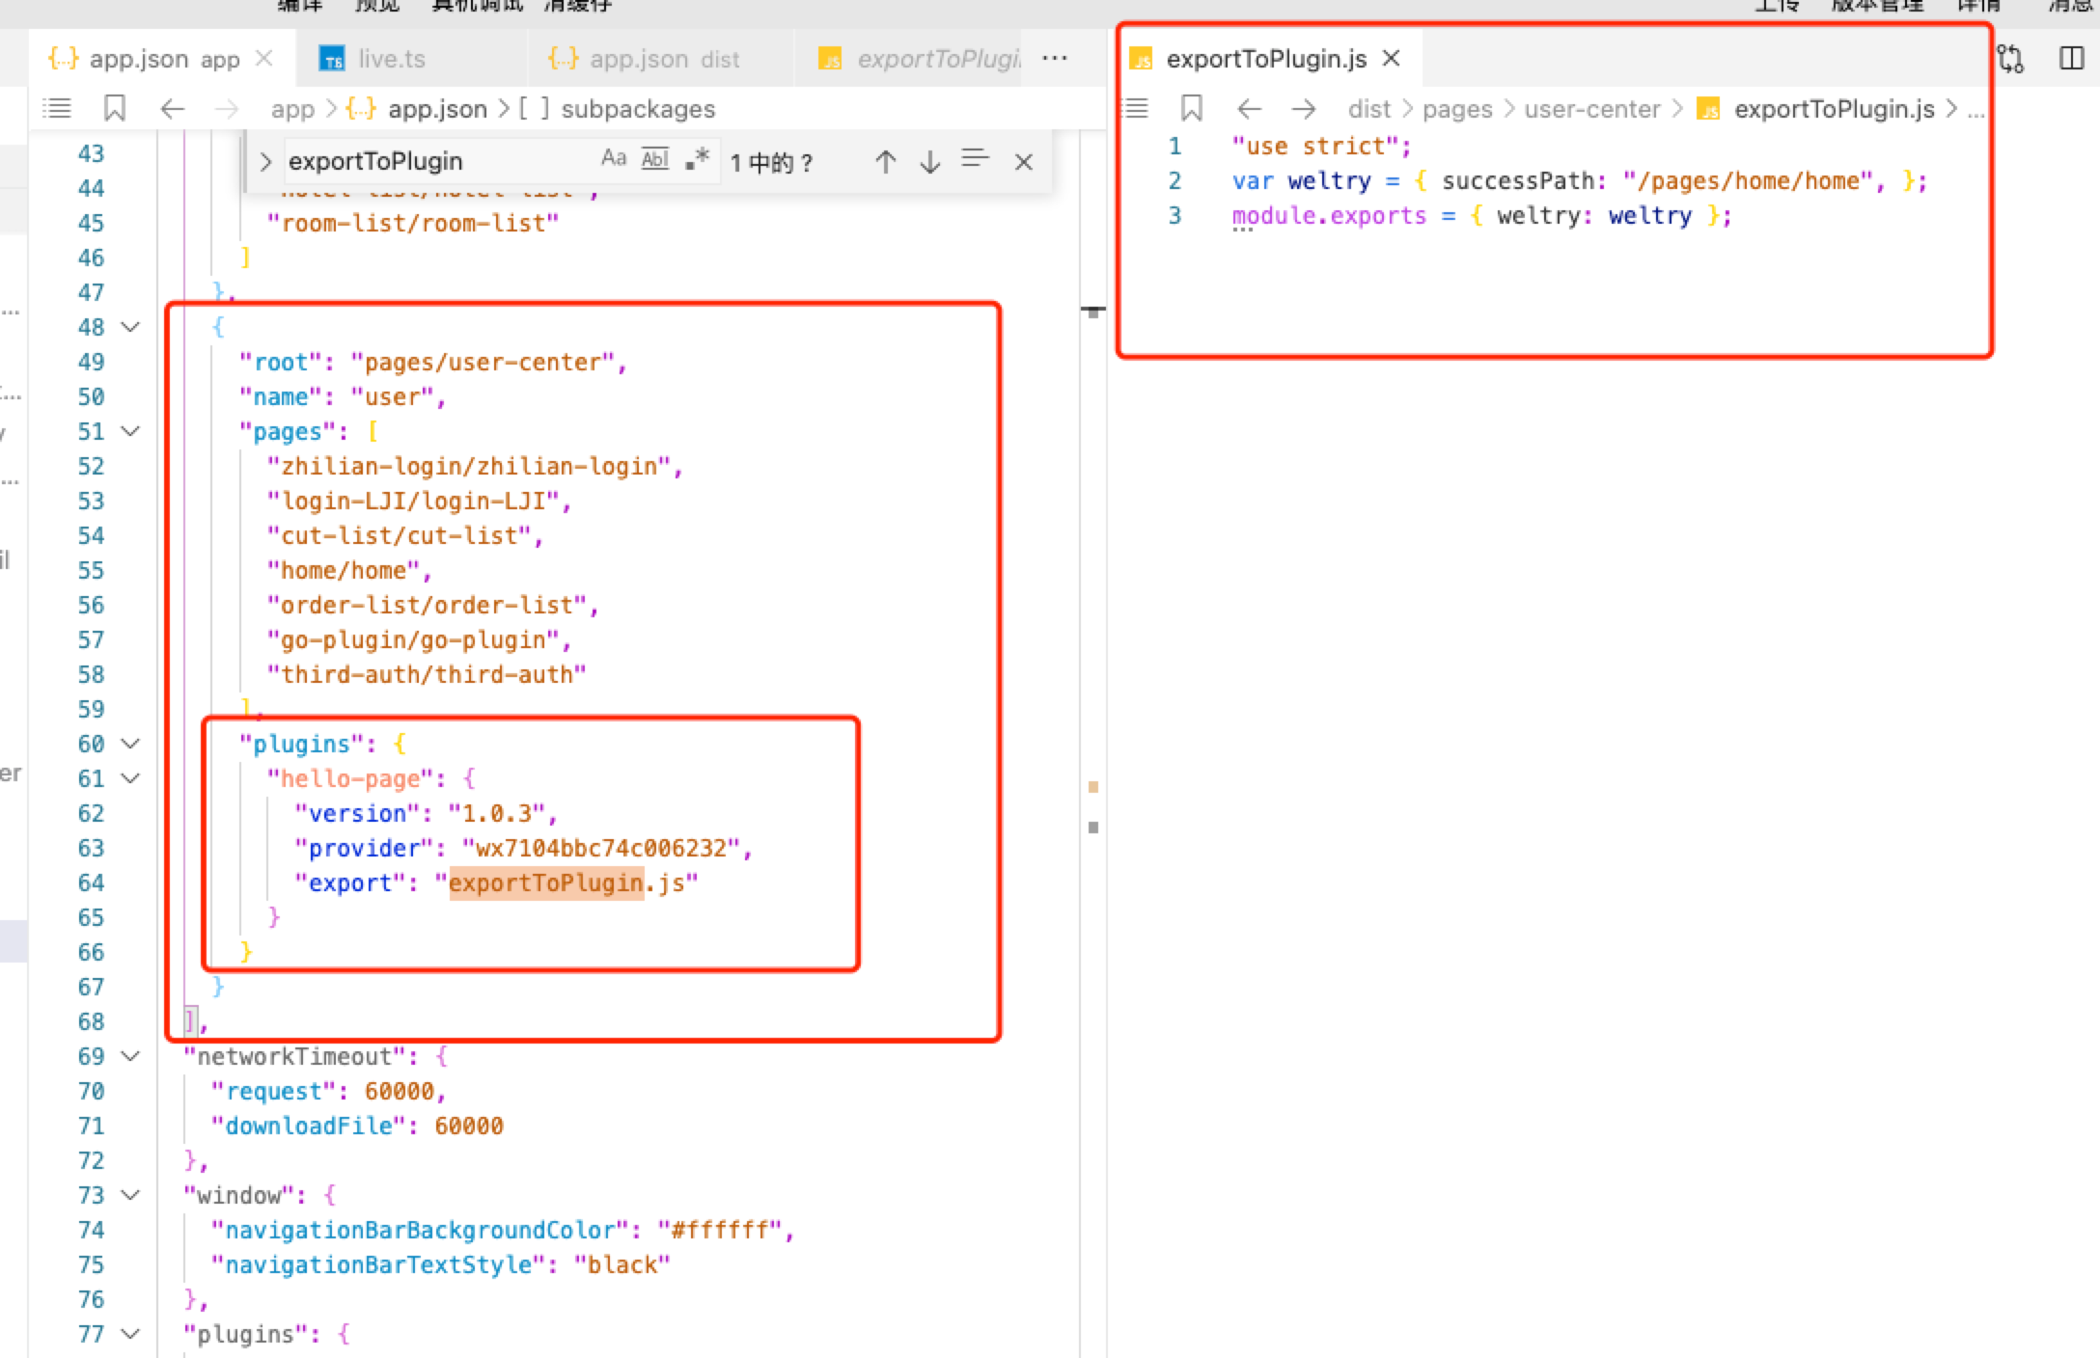
Task: Navigate forward in right editor pane
Action: (x=1303, y=108)
